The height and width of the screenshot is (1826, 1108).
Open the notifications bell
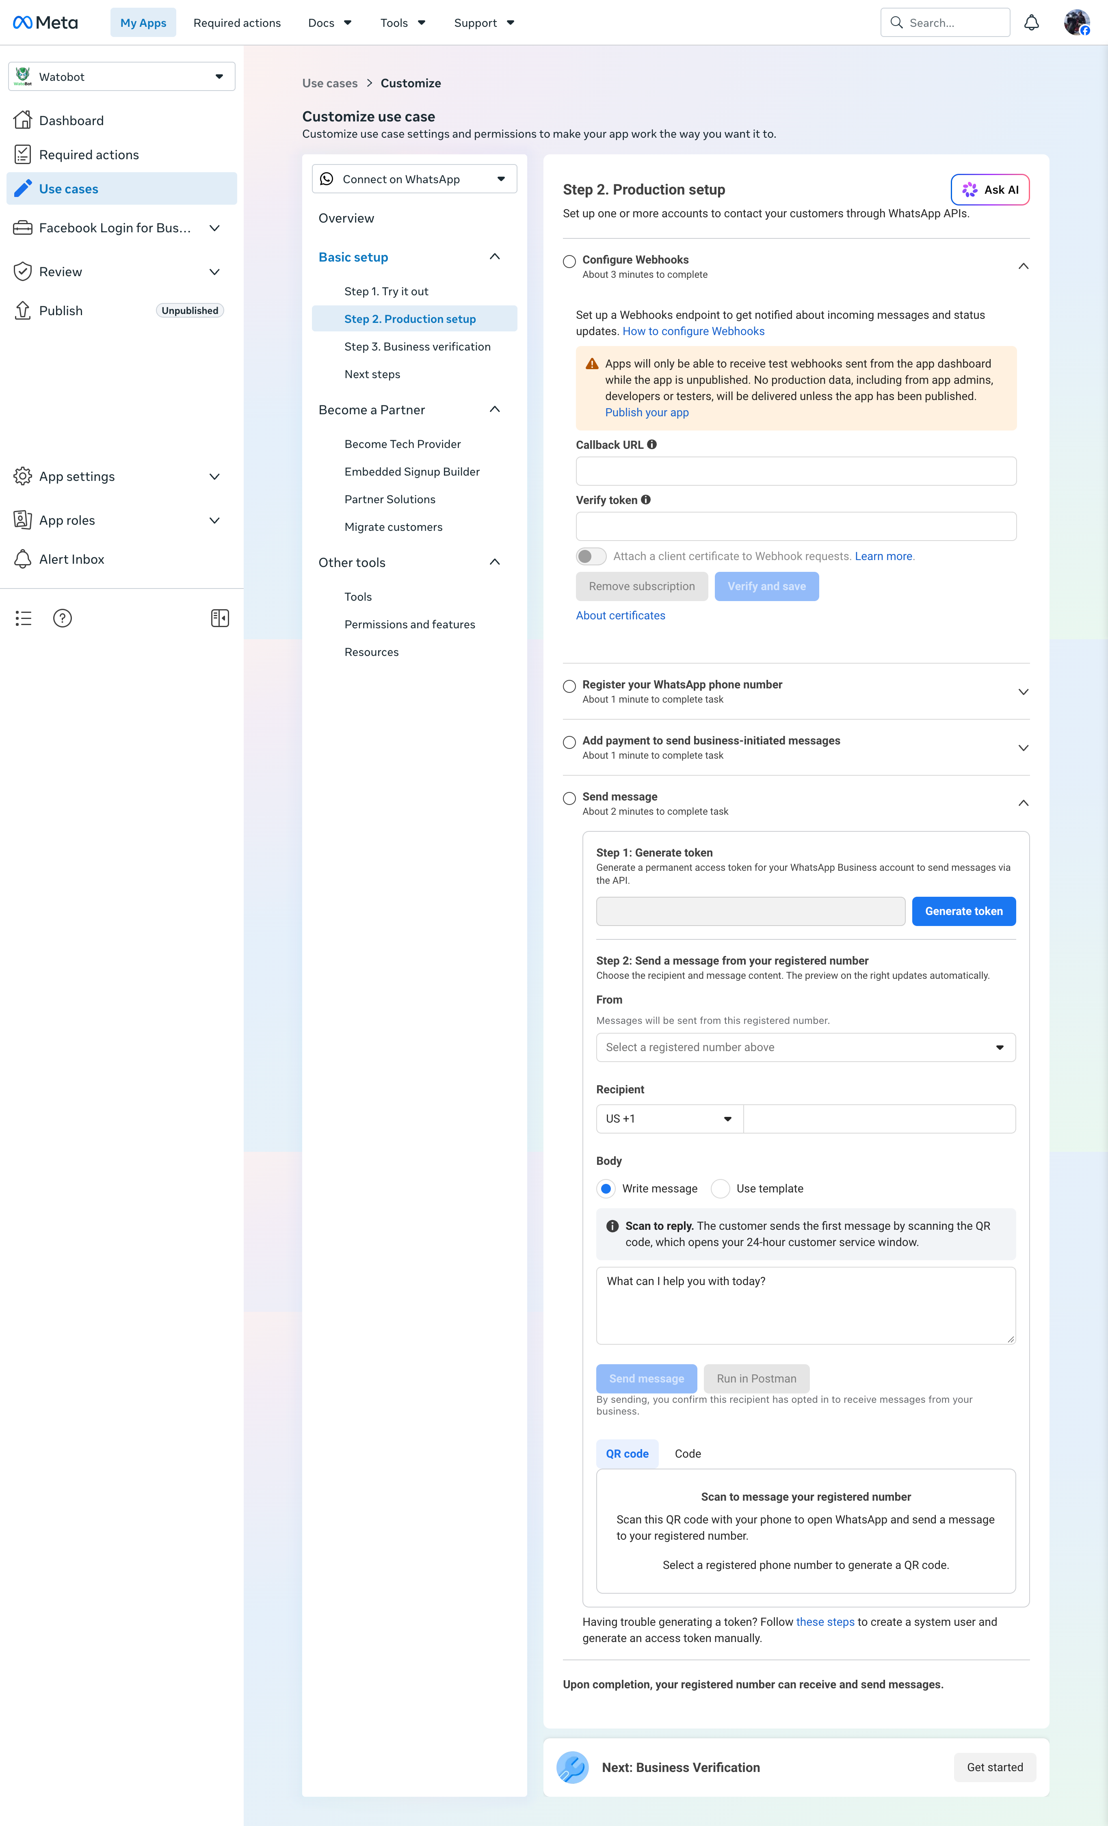(1031, 23)
